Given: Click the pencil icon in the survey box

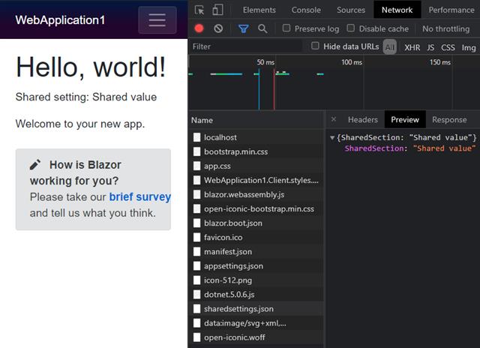Looking at the screenshot, I should coord(35,164).
